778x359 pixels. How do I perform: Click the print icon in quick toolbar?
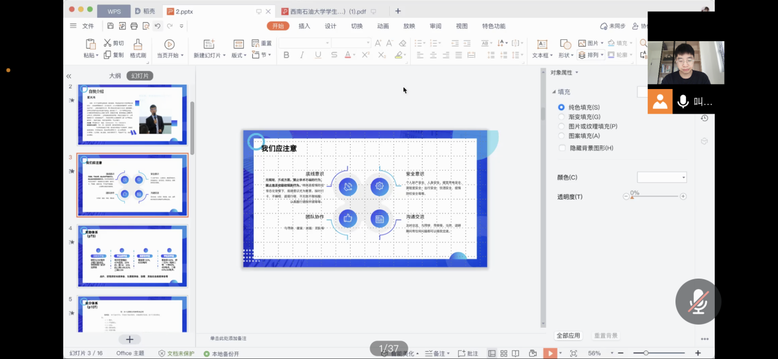pyautogui.click(x=134, y=26)
